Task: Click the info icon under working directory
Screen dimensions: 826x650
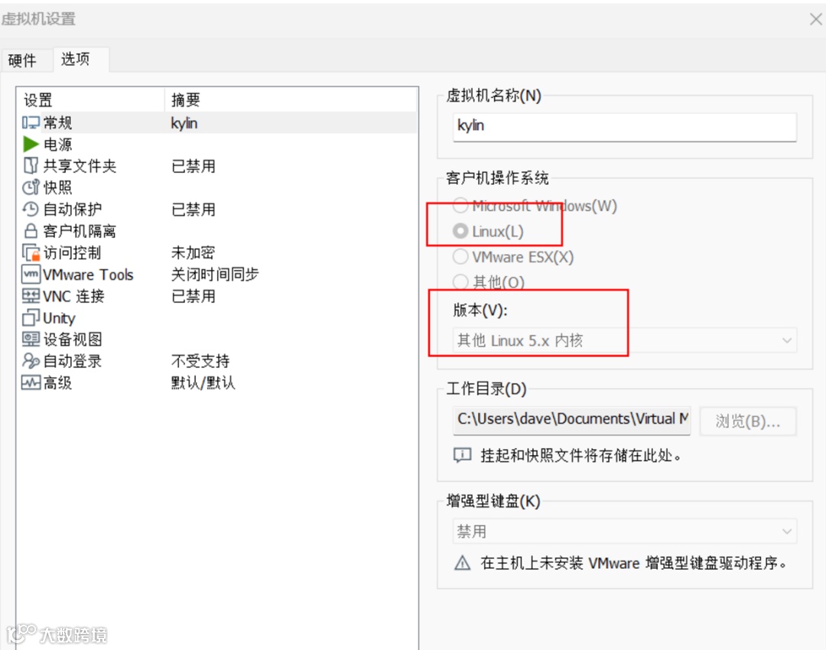Action: click(462, 455)
